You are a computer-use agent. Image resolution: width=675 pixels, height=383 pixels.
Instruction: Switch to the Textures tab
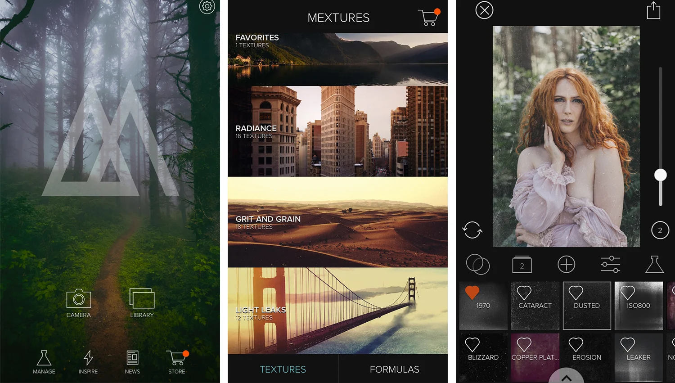[x=283, y=369]
